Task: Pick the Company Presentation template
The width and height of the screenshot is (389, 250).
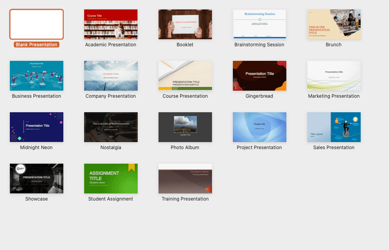Action: click(111, 76)
